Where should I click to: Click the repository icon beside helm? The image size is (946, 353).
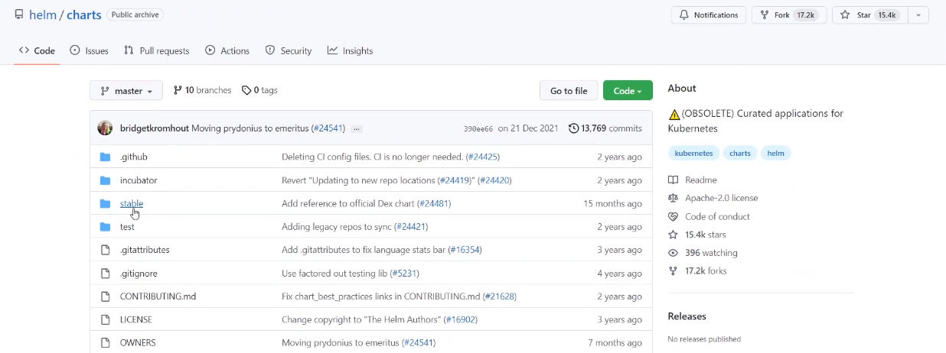click(19, 15)
